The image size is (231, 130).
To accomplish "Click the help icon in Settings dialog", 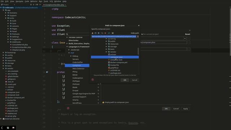I will point(68,108).
